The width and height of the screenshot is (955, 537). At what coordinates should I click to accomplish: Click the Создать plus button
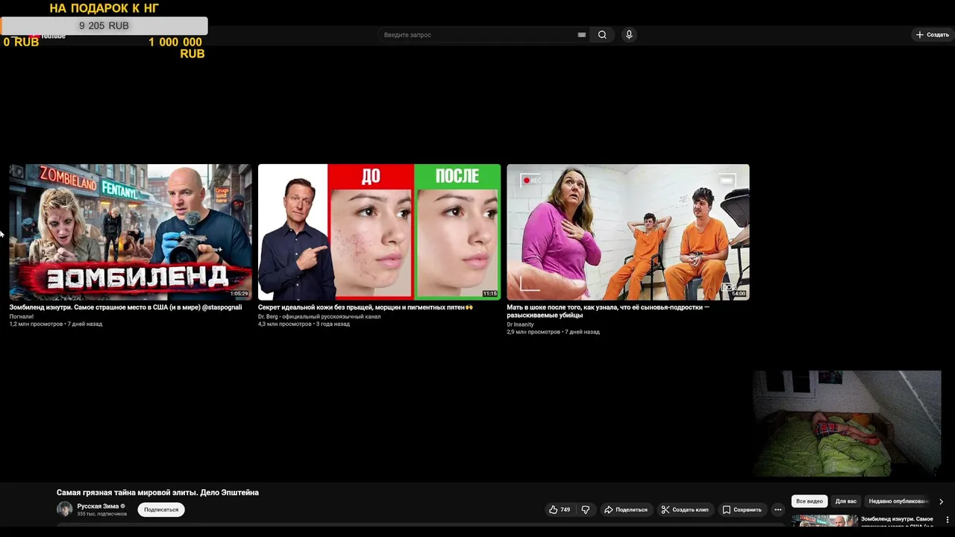click(933, 35)
